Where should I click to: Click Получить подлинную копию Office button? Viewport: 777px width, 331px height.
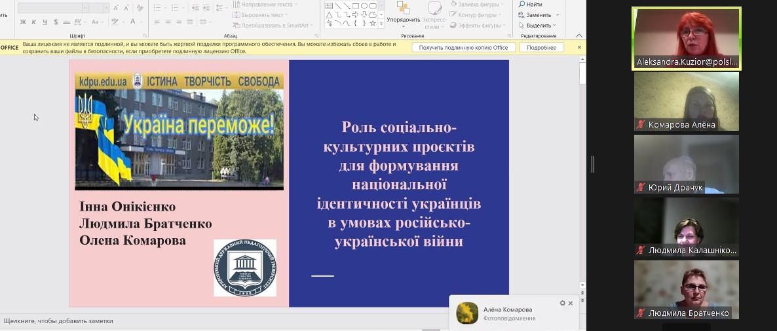(x=463, y=48)
